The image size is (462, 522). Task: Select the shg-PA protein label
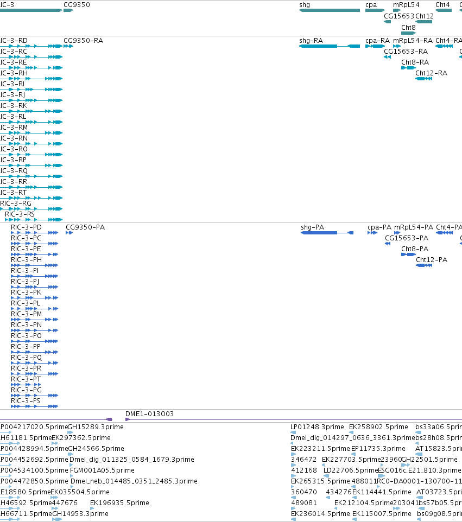click(313, 227)
